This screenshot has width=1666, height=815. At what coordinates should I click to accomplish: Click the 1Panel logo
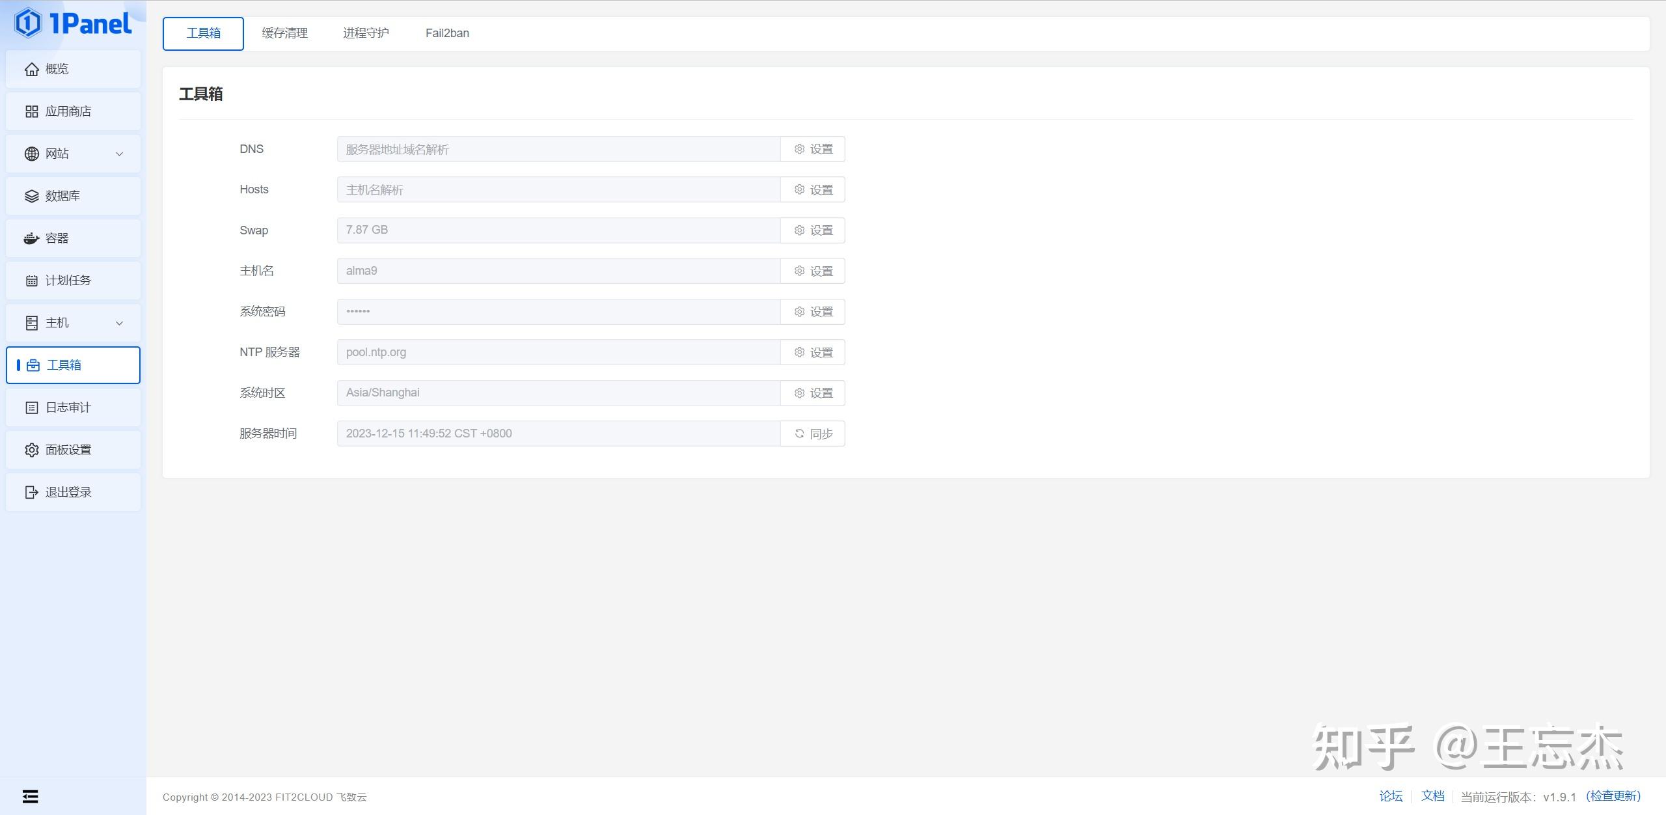tap(73, 23)
